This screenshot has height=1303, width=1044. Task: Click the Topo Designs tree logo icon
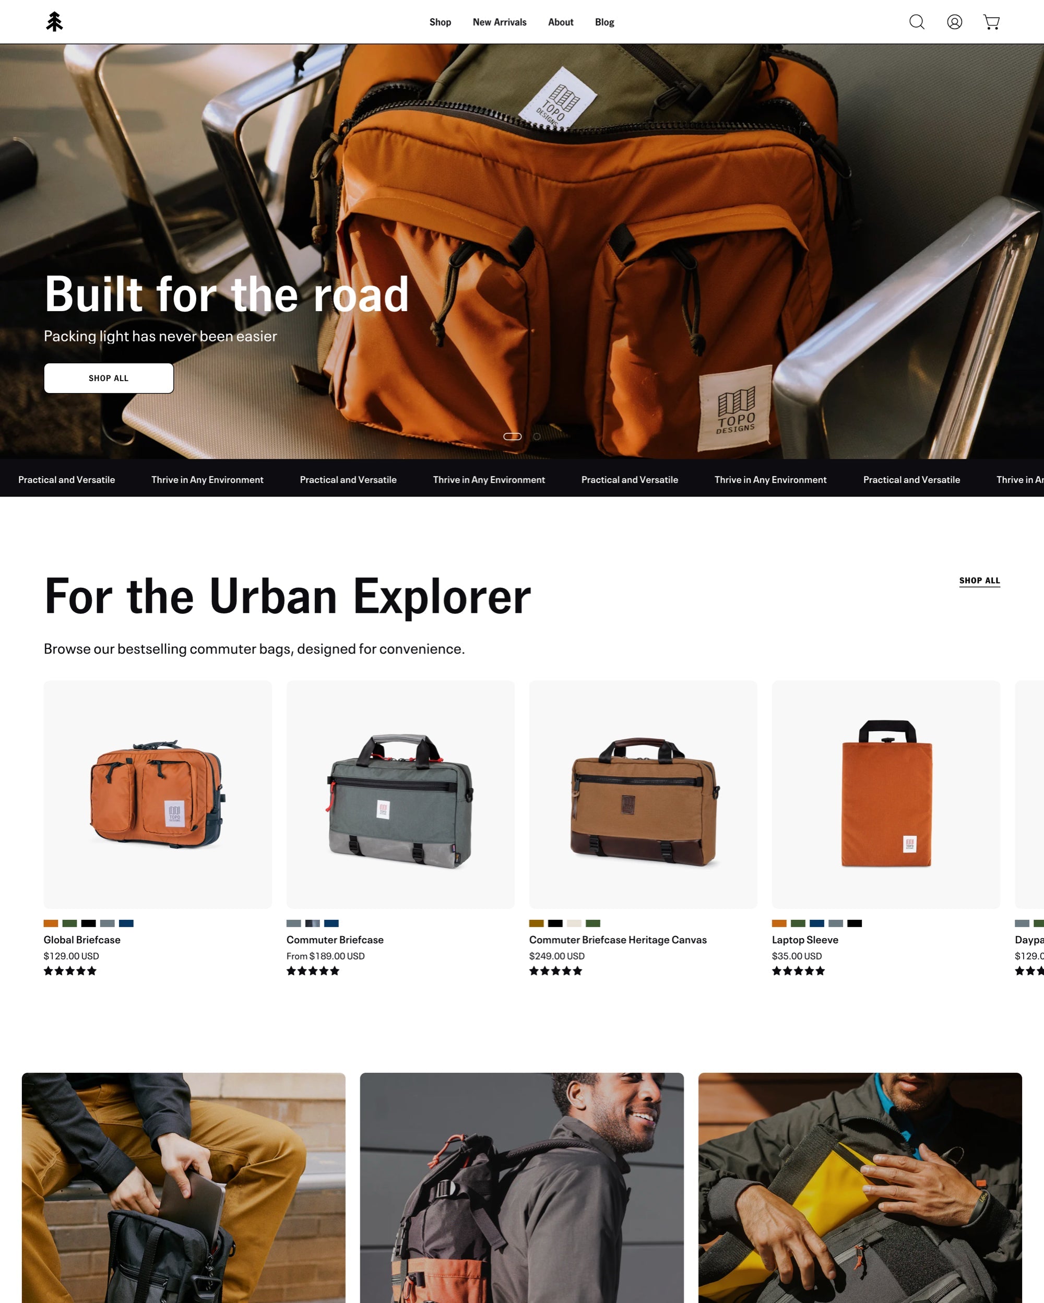tap(54, 20)
